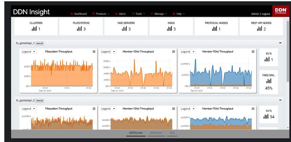The image size is (291, 142).
Task: Open the CLUSTERS summary card
Action: coord(36,26)
